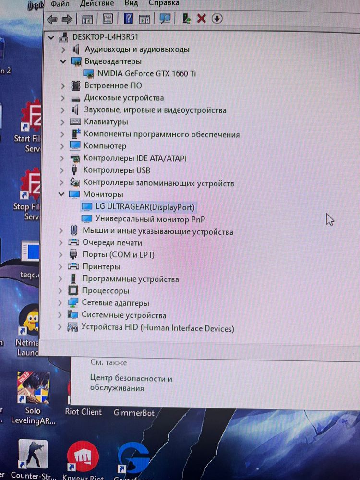Image resolution: width=360 pixels, height=480 pixels.
Task: Click the Принтеры printer icon
Action: (73, 266)
